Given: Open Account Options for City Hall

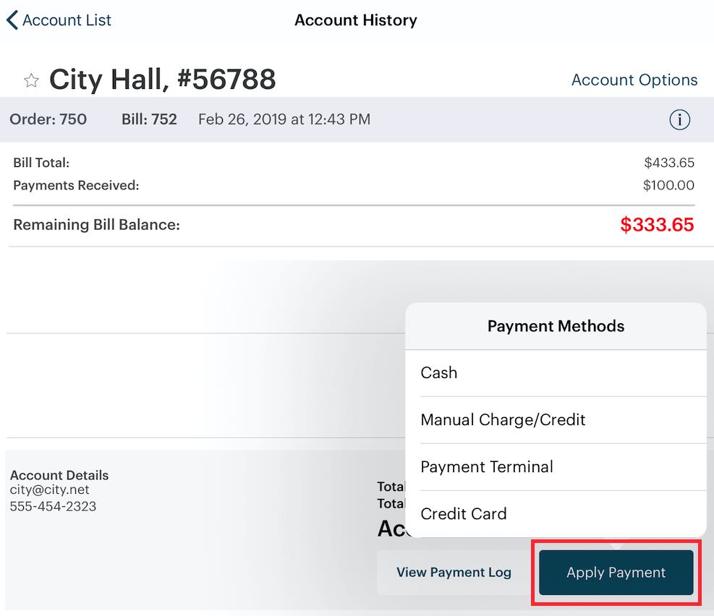Looking at the screenshot, I should pyautogui.click(x=634, y=80).
